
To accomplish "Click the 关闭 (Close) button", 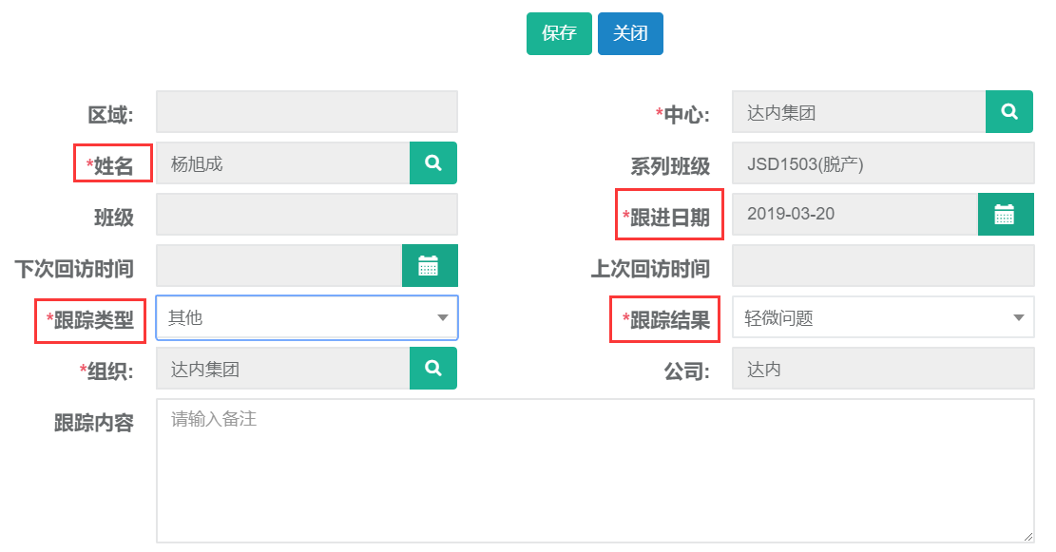I will 630,33.
